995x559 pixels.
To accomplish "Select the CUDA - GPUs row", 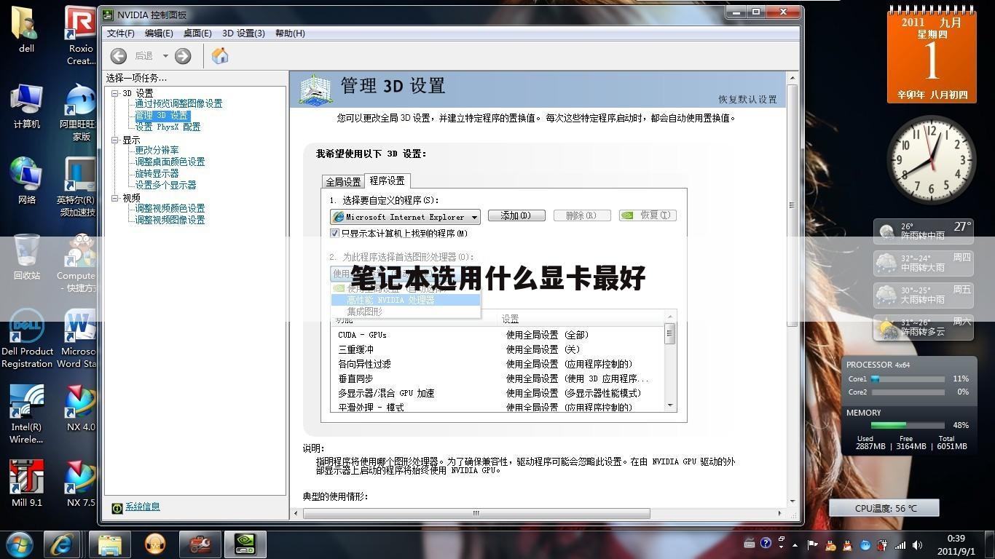I will point(497,335).
